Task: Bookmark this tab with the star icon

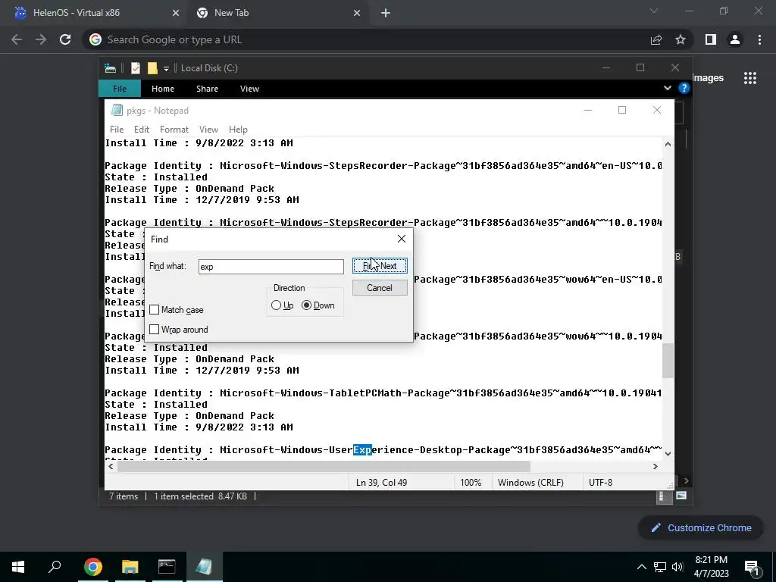Action: [x=681, y=39]
